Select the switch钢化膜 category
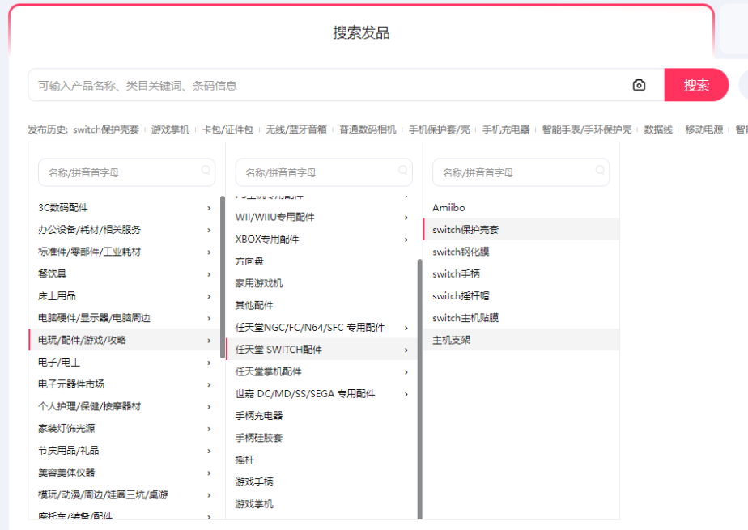 click(461, 252)
